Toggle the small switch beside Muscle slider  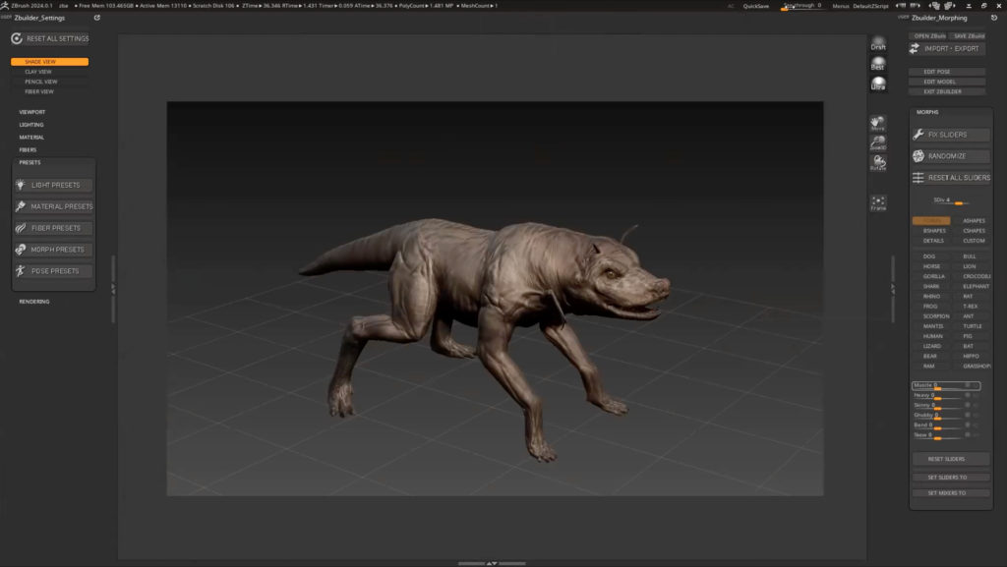tap(968, 385)
